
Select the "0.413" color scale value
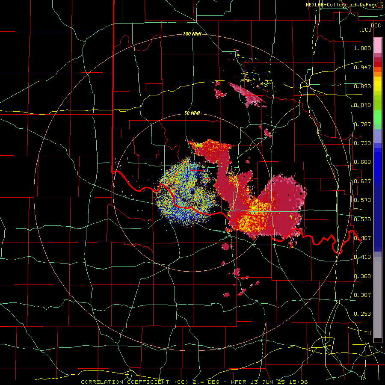point(362,257)
